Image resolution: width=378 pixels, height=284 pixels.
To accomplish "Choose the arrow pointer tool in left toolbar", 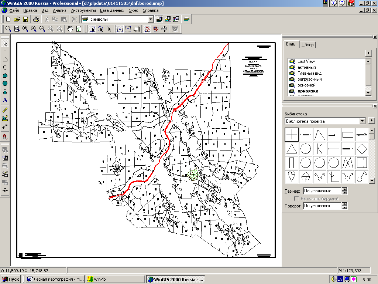I will (5, 43).
